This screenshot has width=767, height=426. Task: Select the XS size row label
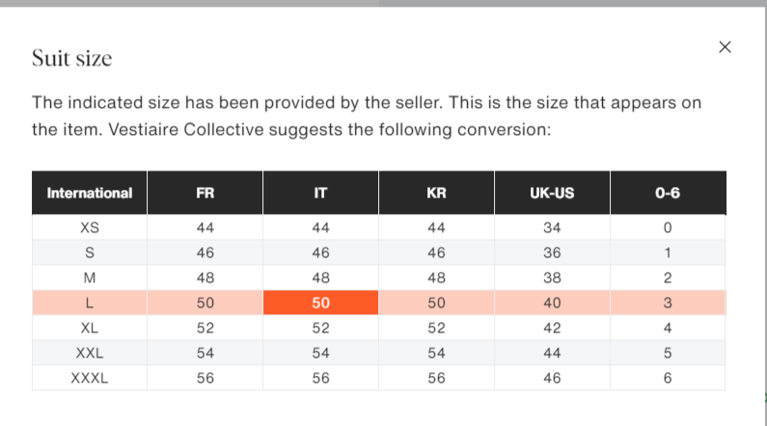click(90, 227)
